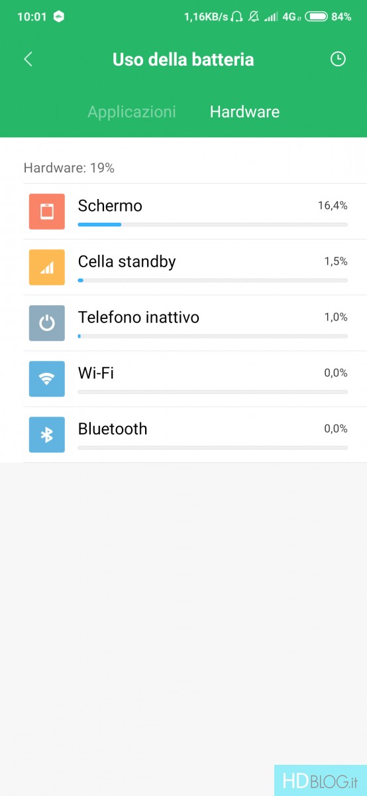Click the Uso della batteria title
The width and height of the screenshot is (367, 796).
pos(183,59)
